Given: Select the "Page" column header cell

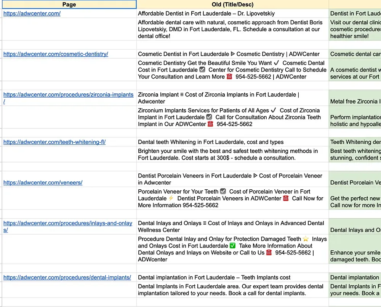Looking at the screenshot, I should [x=69, y=5].
